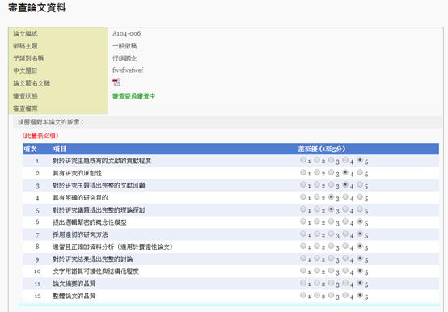Image resolution: width=448 pixels, height=312 pixels.
Task: Select score 1 for item 10 文字用語
Action: [x=303, y=271]
